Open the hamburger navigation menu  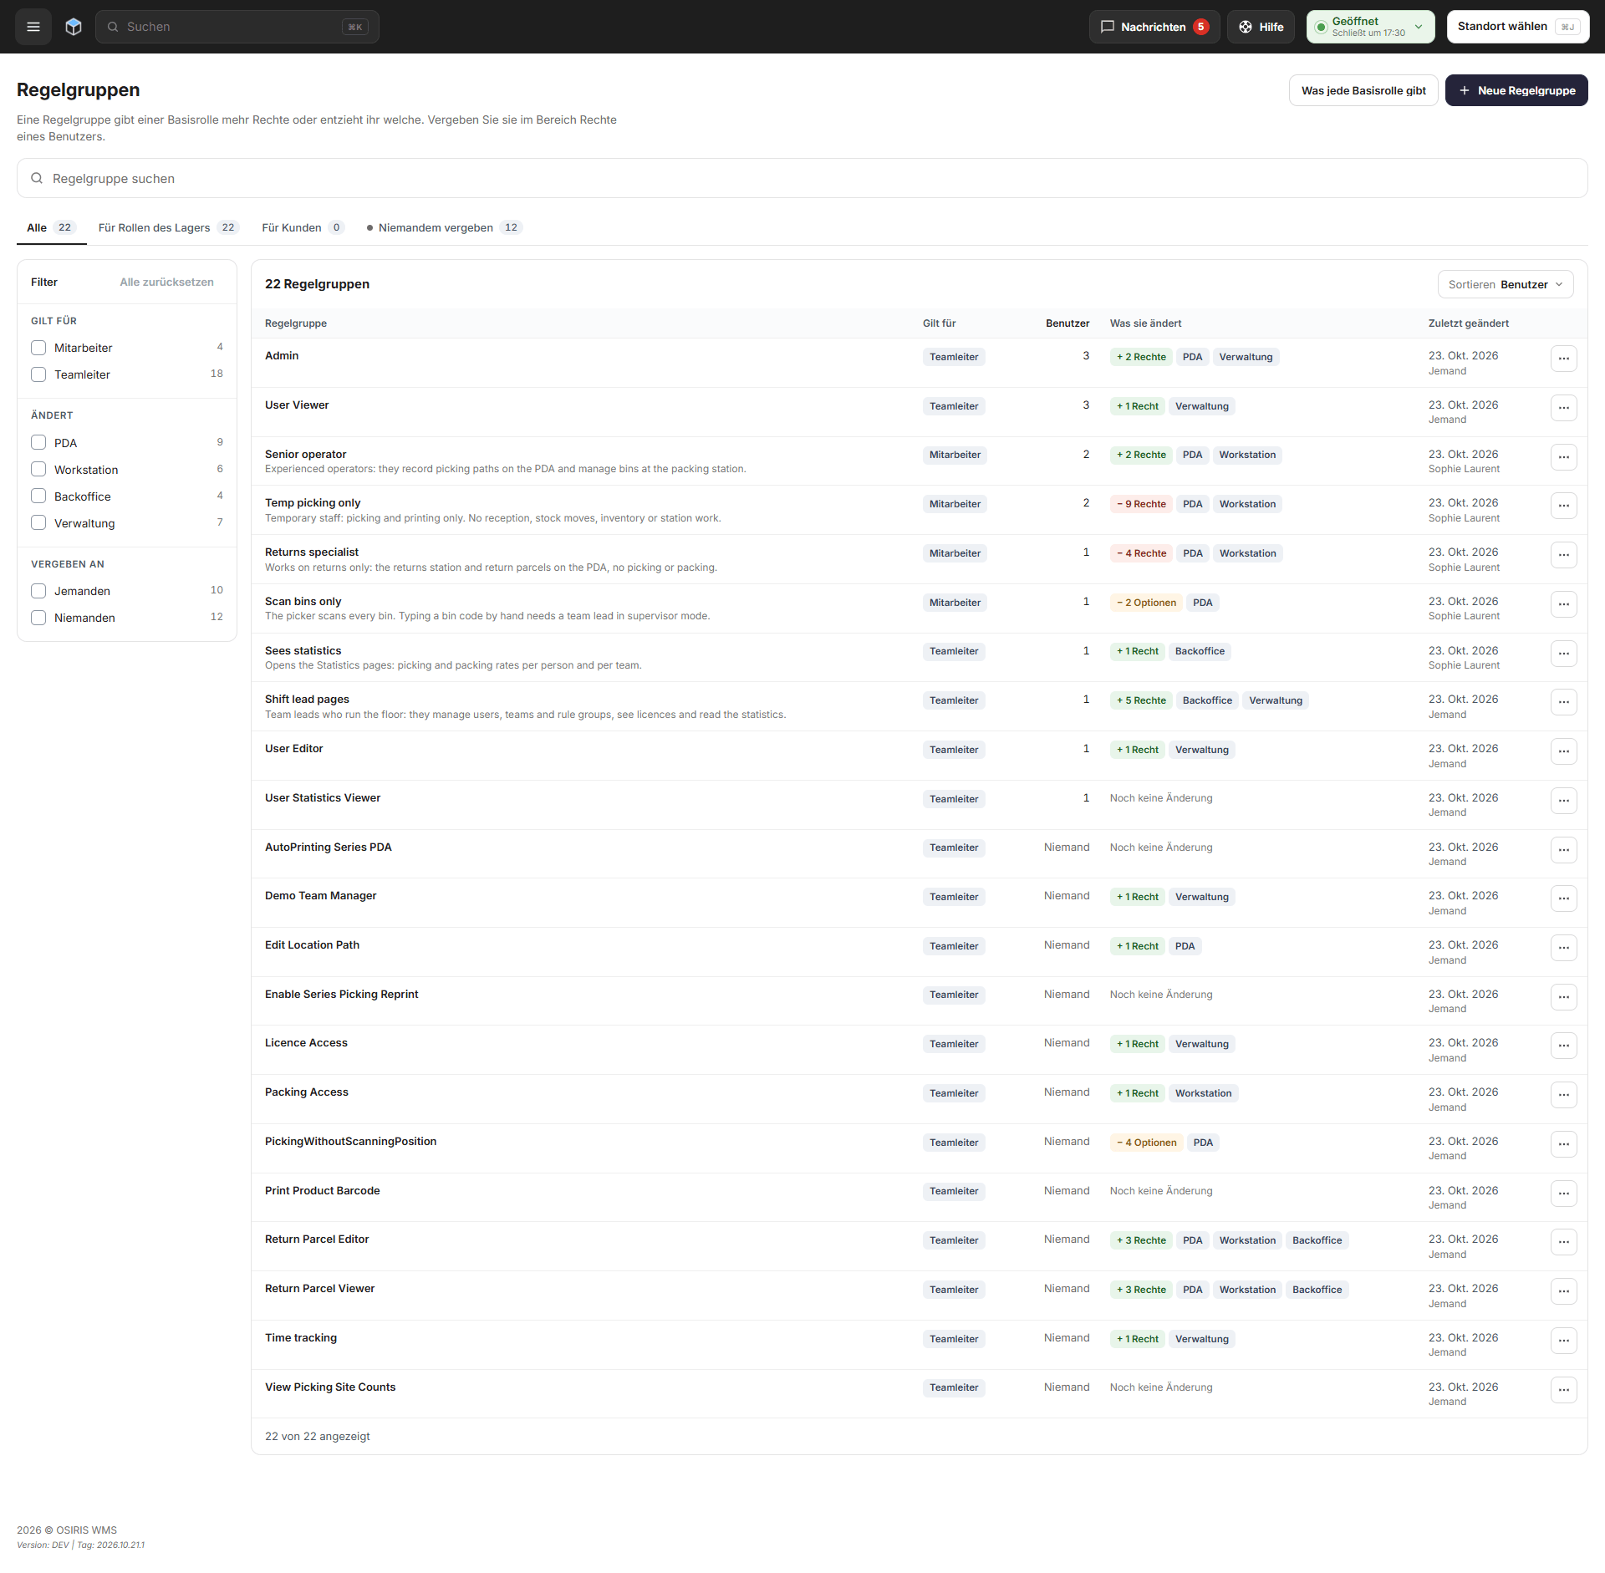coord(33,27)
